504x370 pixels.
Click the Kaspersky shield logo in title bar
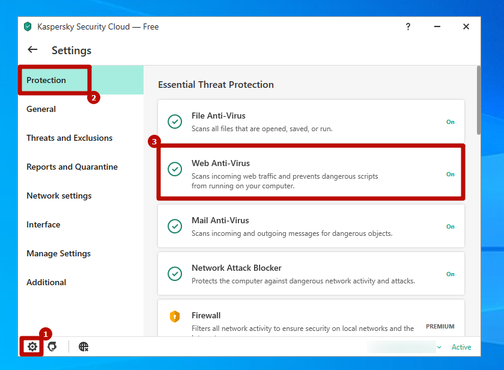28,26
